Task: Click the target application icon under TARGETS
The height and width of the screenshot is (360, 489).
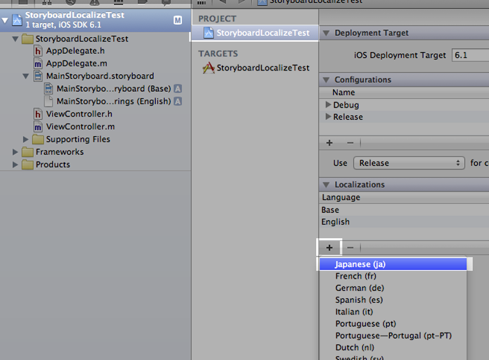Action: coord(209,68)
